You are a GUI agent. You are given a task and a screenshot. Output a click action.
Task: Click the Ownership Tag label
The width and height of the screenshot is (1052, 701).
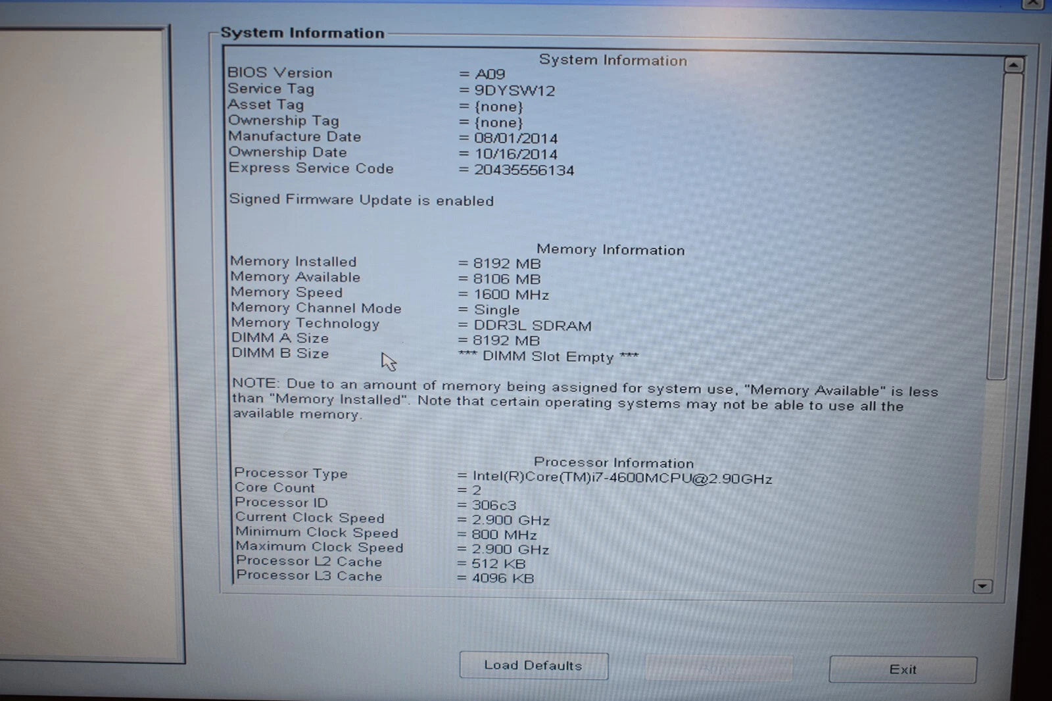[283, 121]
